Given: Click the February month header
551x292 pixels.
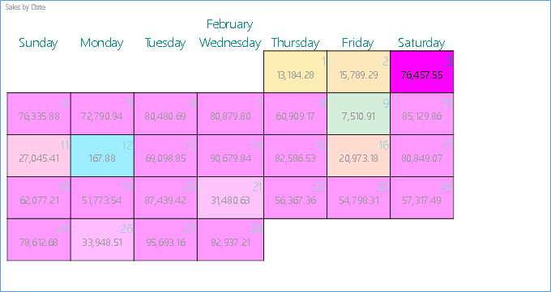Looking at the screenshot, I should click(230, 24).
